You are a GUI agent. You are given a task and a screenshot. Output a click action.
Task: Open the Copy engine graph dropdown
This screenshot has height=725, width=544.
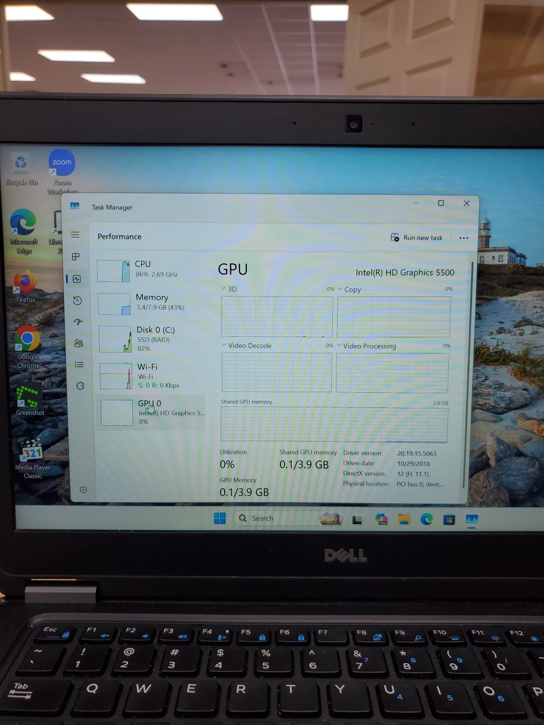350,289
